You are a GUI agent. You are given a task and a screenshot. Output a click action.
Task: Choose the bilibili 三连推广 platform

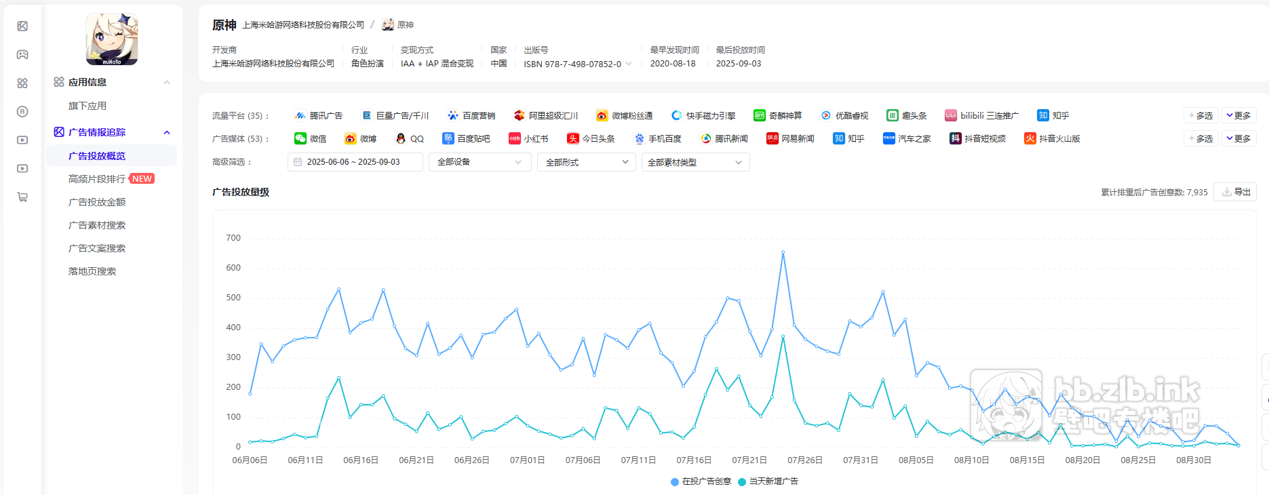[951, 115]
